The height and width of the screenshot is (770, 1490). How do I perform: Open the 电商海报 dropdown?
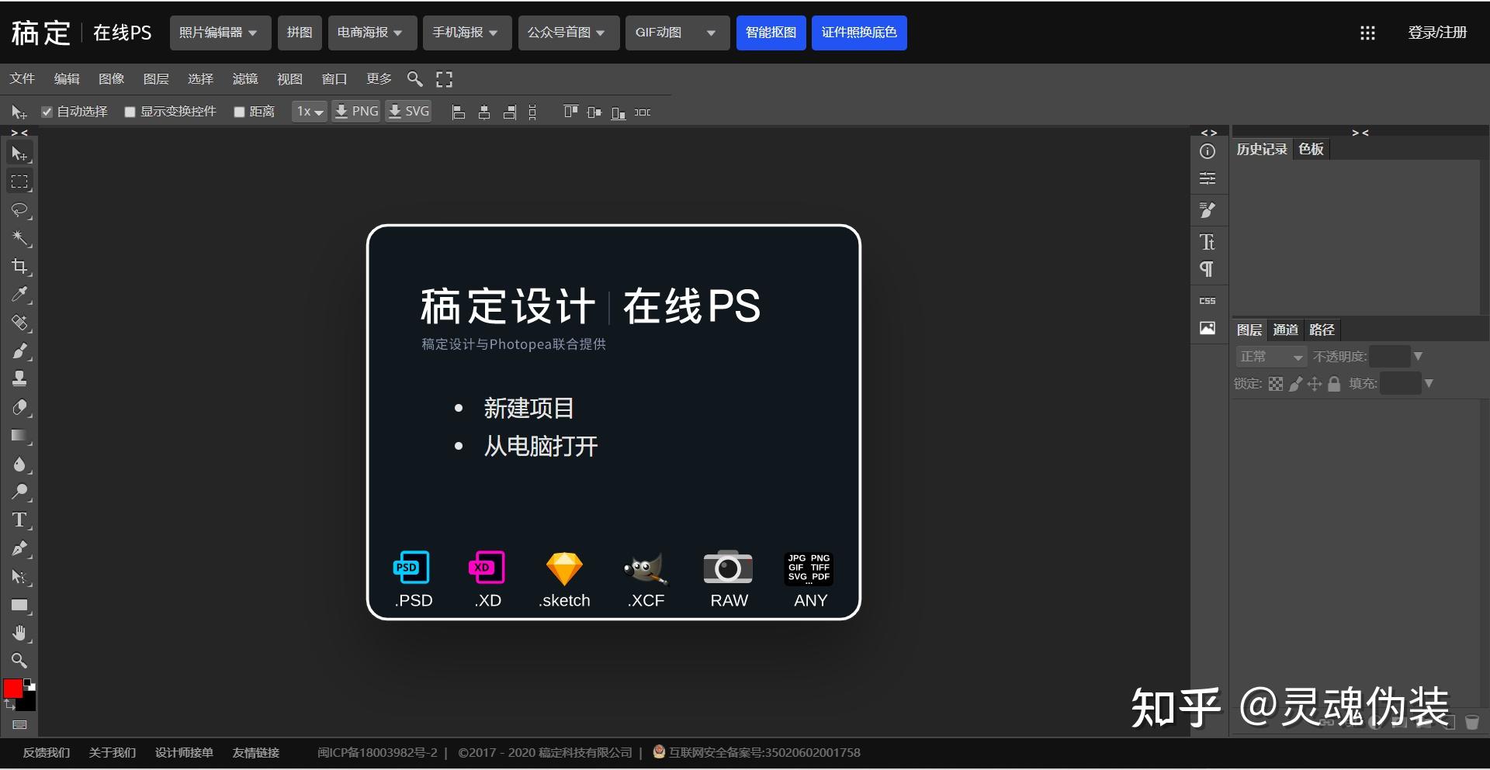tap(372, 33)
